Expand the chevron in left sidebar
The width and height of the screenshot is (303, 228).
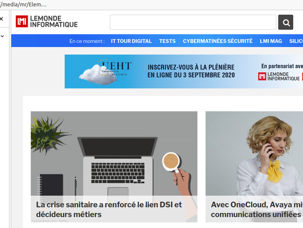(x=2, y=36)
